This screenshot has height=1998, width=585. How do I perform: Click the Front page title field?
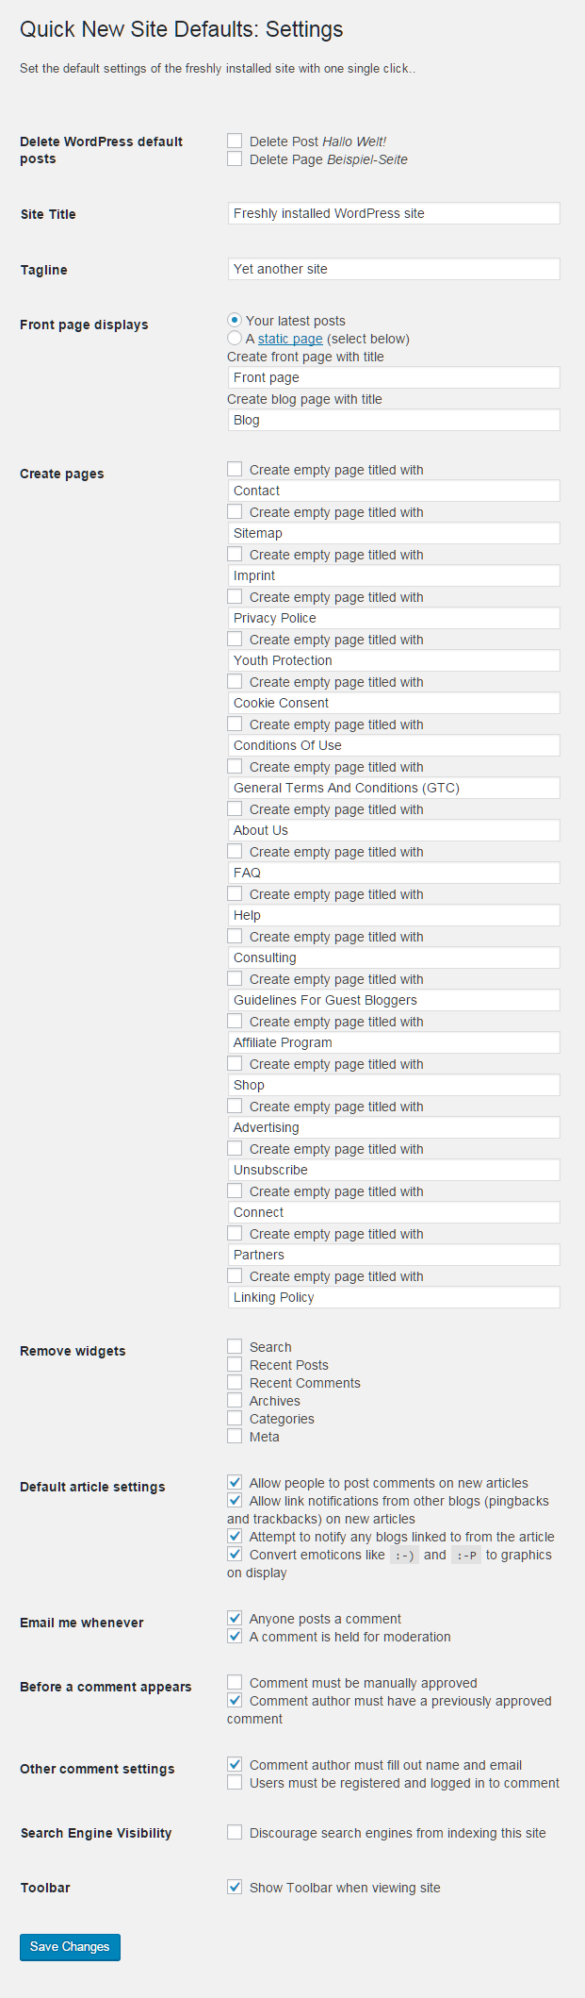[x=394, y=377]
